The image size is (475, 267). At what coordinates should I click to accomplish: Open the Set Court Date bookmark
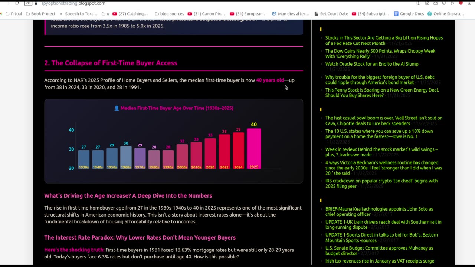click(x=331, y=14)
